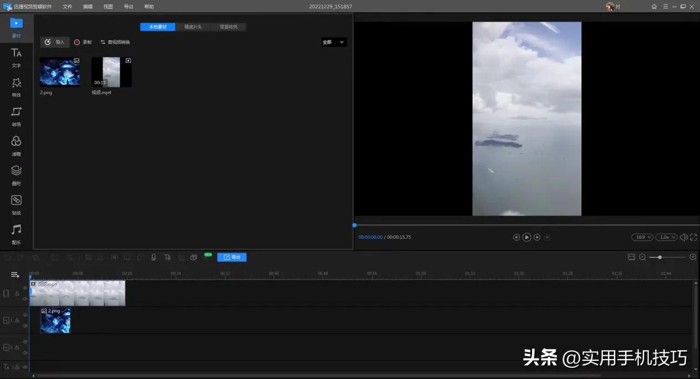This screenshot has width=700, height=379.
Task: Switch to the 精美片头 tab
Action: 193,26
